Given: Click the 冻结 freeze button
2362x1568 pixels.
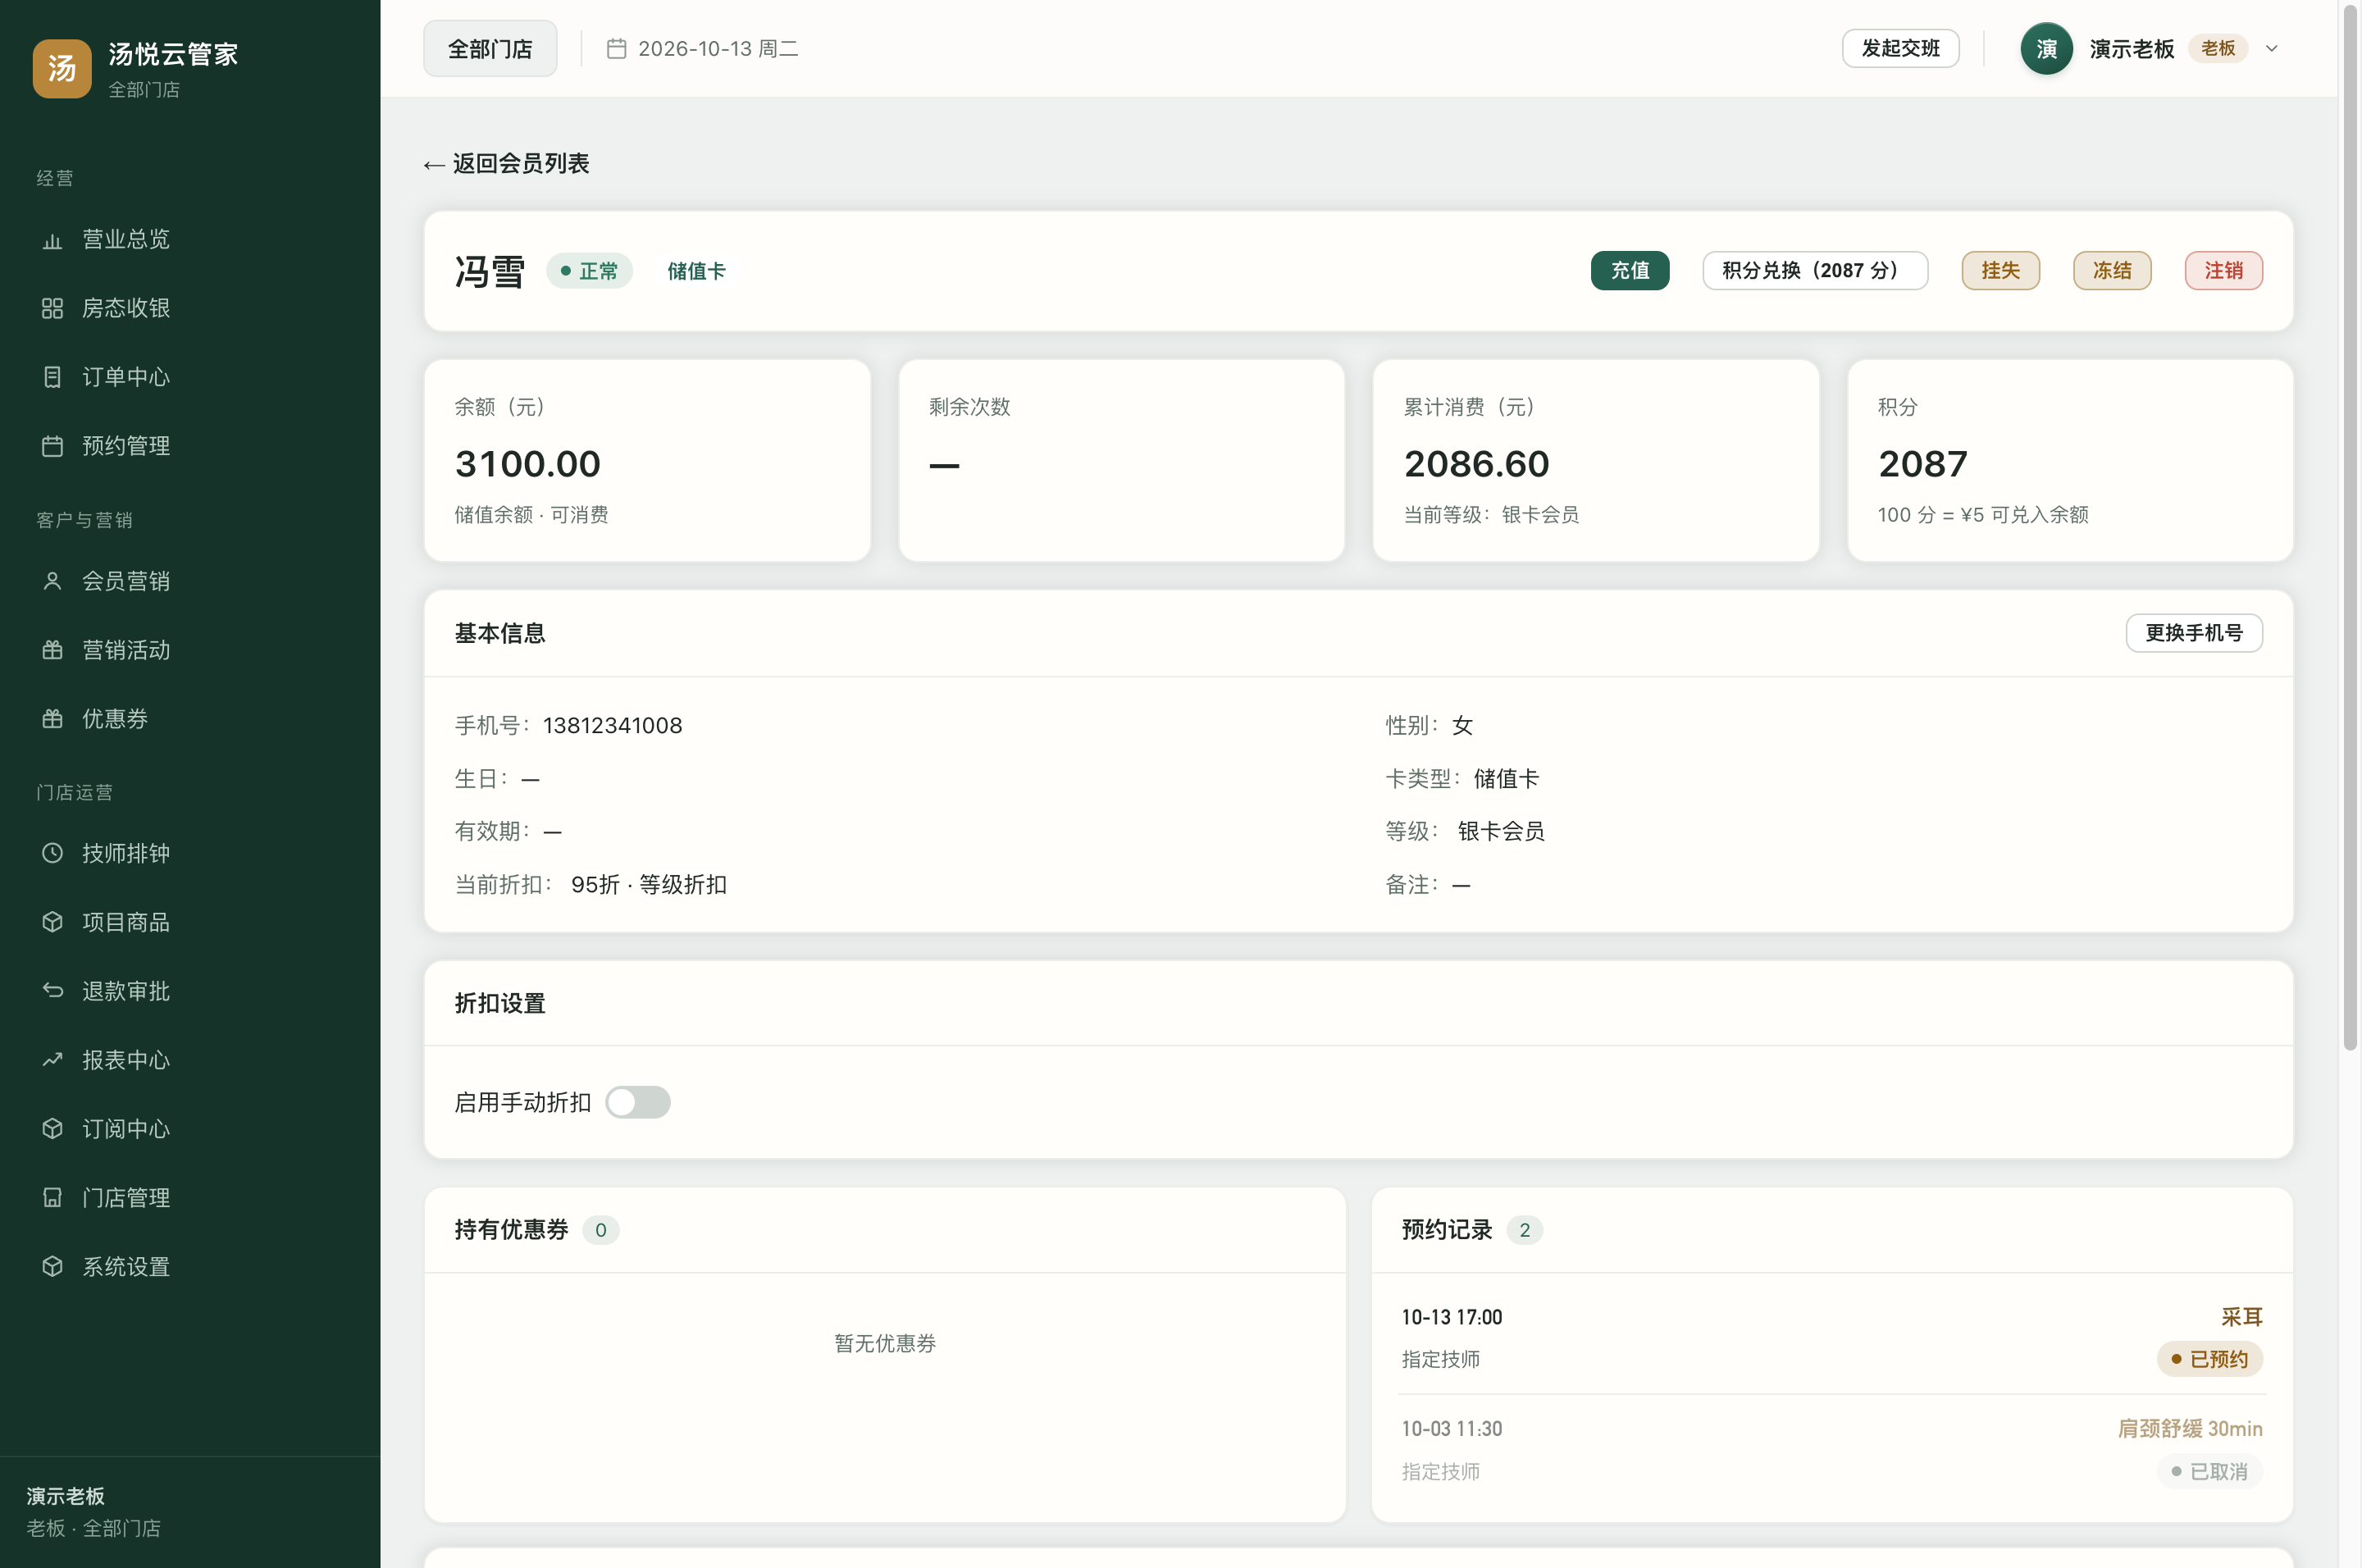Looking at the screenshot, I should tap(2112, 270).
